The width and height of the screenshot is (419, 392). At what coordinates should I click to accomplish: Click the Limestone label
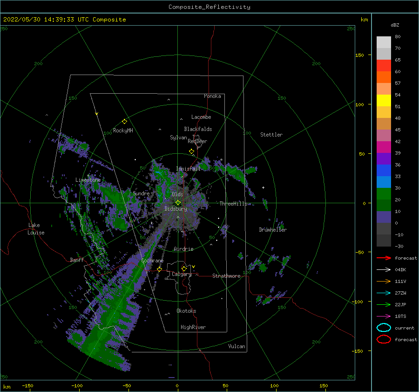click(x=88, y=180)
